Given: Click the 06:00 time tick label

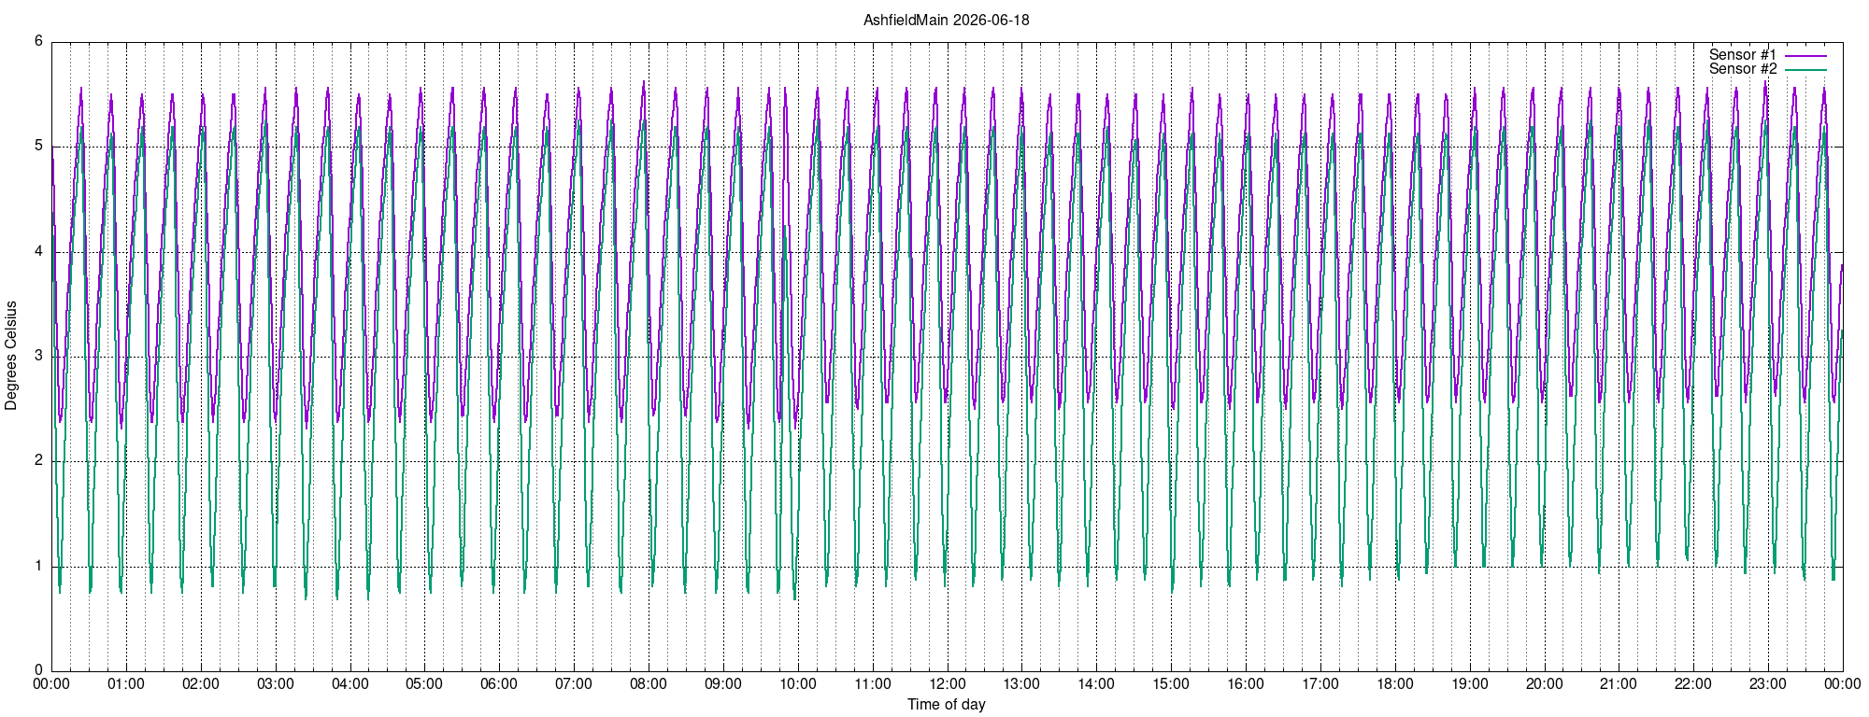Looking at the screenshot, I should coord(499,684).
